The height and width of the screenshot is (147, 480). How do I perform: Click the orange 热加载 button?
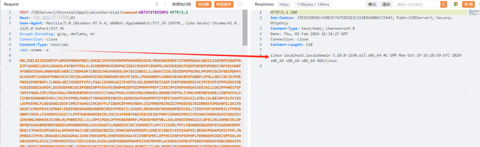(x=204, y=4)
